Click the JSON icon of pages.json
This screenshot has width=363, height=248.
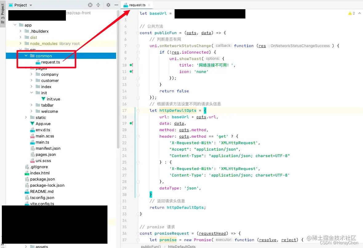pos(32,154)
